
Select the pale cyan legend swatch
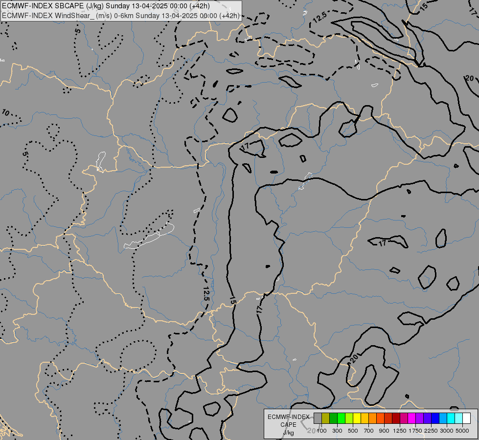458,418
